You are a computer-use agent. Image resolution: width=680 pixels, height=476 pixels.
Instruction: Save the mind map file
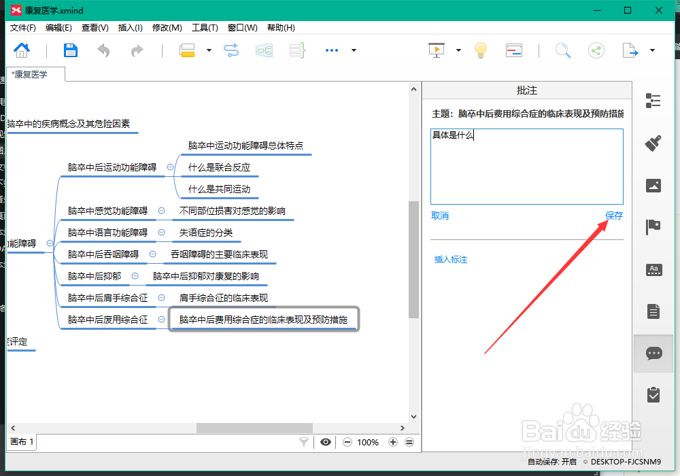pyautogui.click(x=70, y=50)
